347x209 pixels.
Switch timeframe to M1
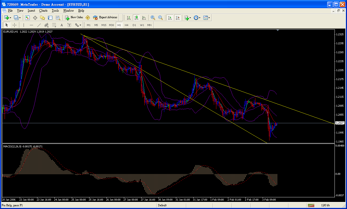[x=89, y=25]
